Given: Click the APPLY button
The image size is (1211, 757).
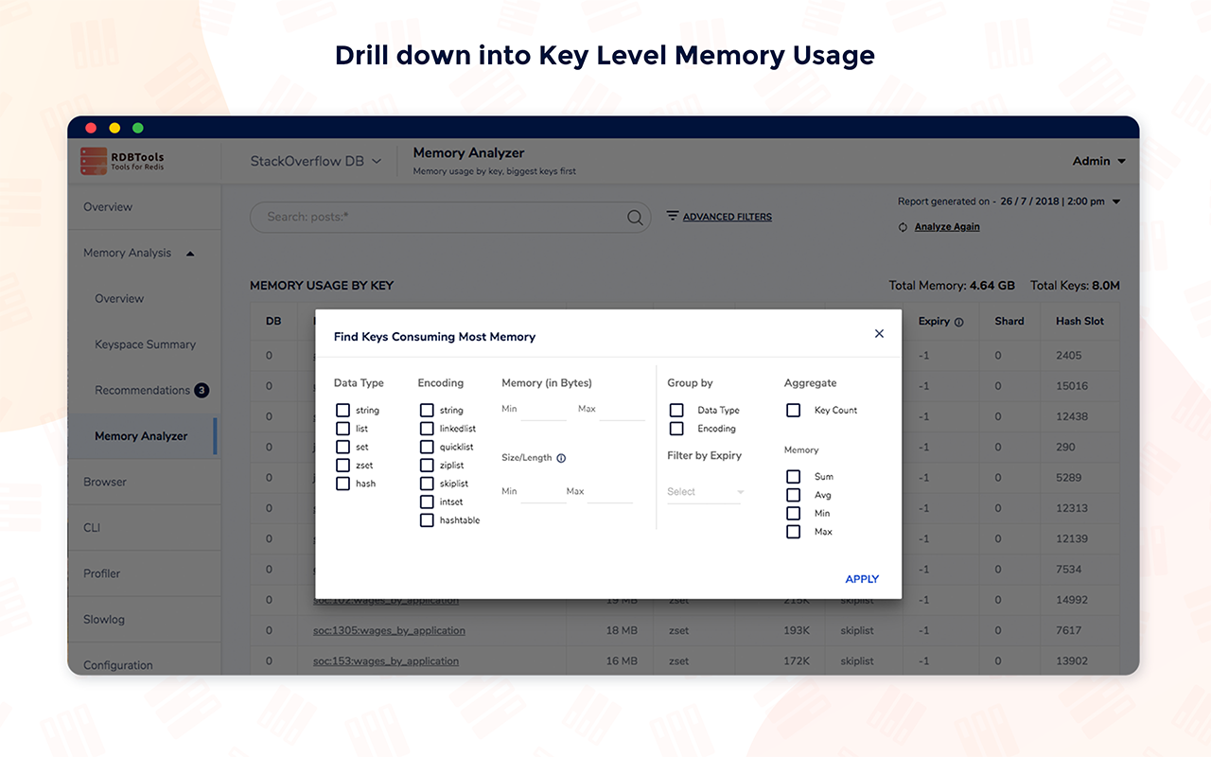Looking at the screenshot, I should pos(861,578).
